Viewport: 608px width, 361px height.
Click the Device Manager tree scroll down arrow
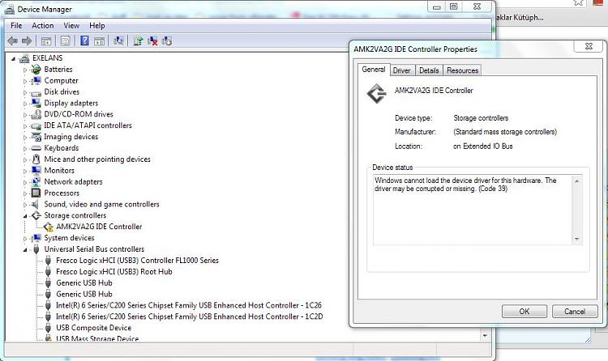(485, 335)
